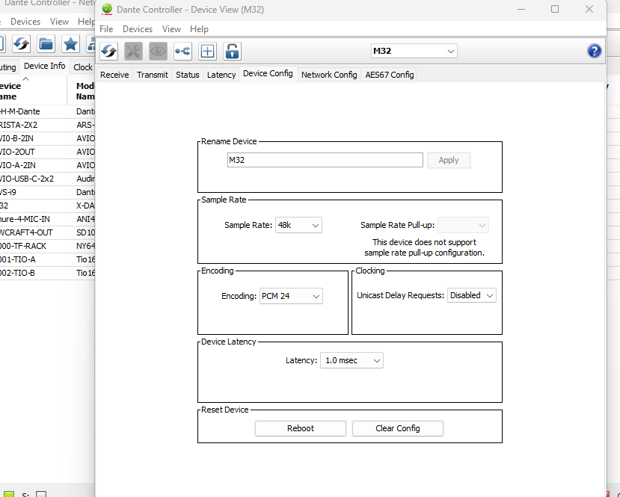620x497 pixels.
Task: Switch to the AES67 Config tab
Action: (390, 75)
